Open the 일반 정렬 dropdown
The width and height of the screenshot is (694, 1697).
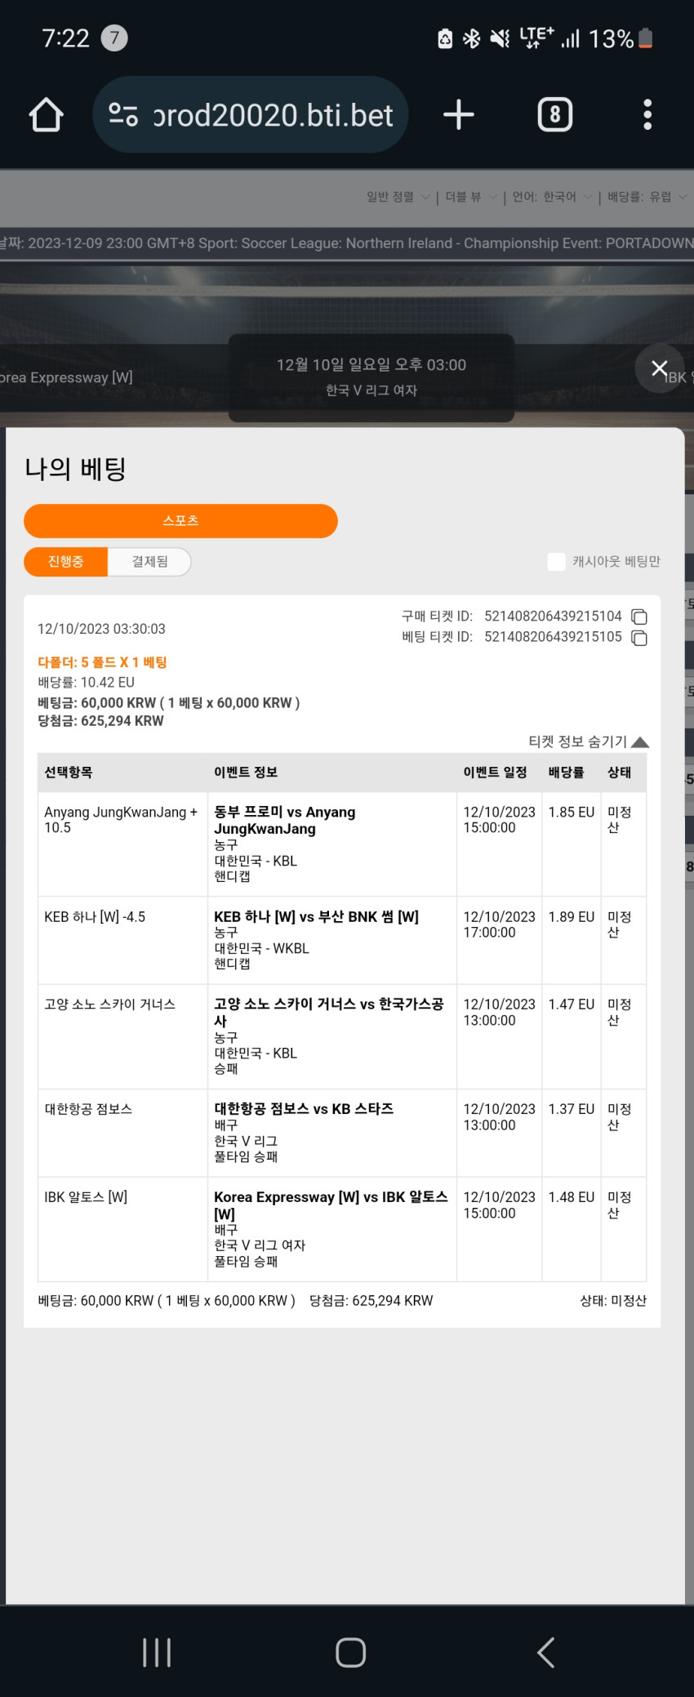click(398, 197)
